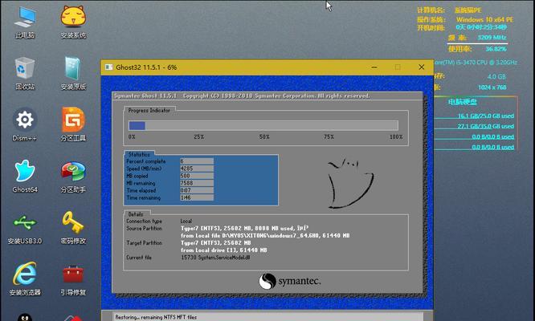Open the 安装USB3.0 icon
Image resolution: width=535 pixels, height=321 pixels.
pos(25,228)
